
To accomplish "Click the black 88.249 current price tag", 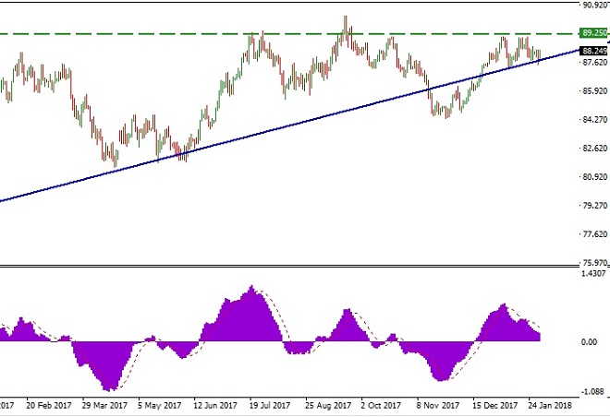I will 593,51.
